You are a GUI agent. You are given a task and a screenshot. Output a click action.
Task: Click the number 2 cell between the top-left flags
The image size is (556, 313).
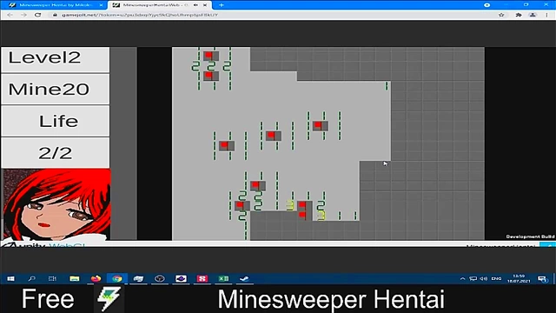click(x=211, y=66)
